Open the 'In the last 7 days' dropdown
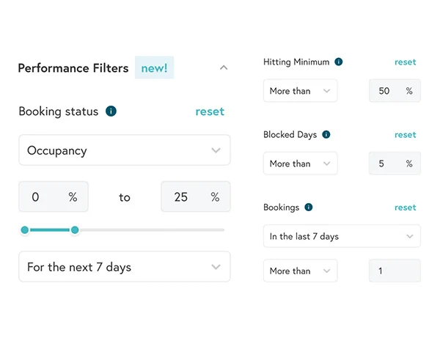440x338 pixels. click(342, 236)
